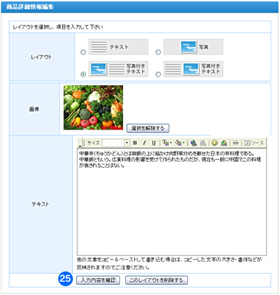This screenshot has height=295, width=280.
Task: Click the レイアウト row label
Action: [x=41, y=57]
